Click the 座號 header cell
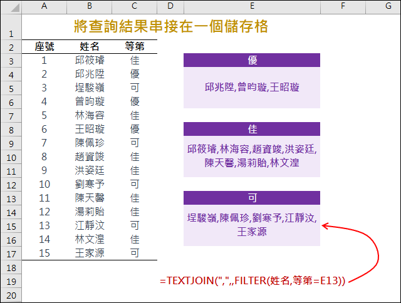The width and height of the screenshot is (401, 303). click(44, 46)
